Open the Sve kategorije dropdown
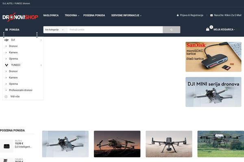This screenshot has height=162, width=244. tap(55, 30)
